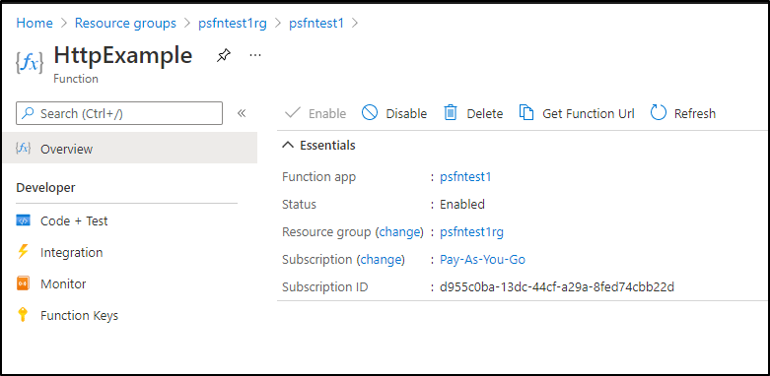Click change link next to Resource group
The width and height of the screenshot is (770, 376).
[399, 232]
